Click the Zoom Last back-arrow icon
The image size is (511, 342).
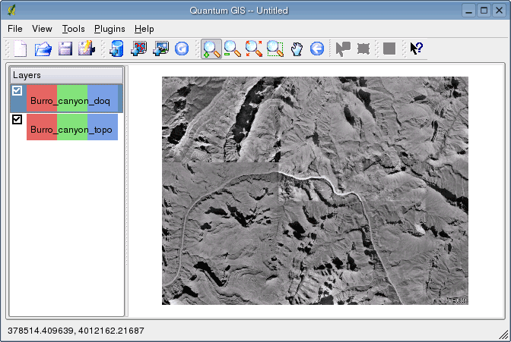[x=317, y=49]
